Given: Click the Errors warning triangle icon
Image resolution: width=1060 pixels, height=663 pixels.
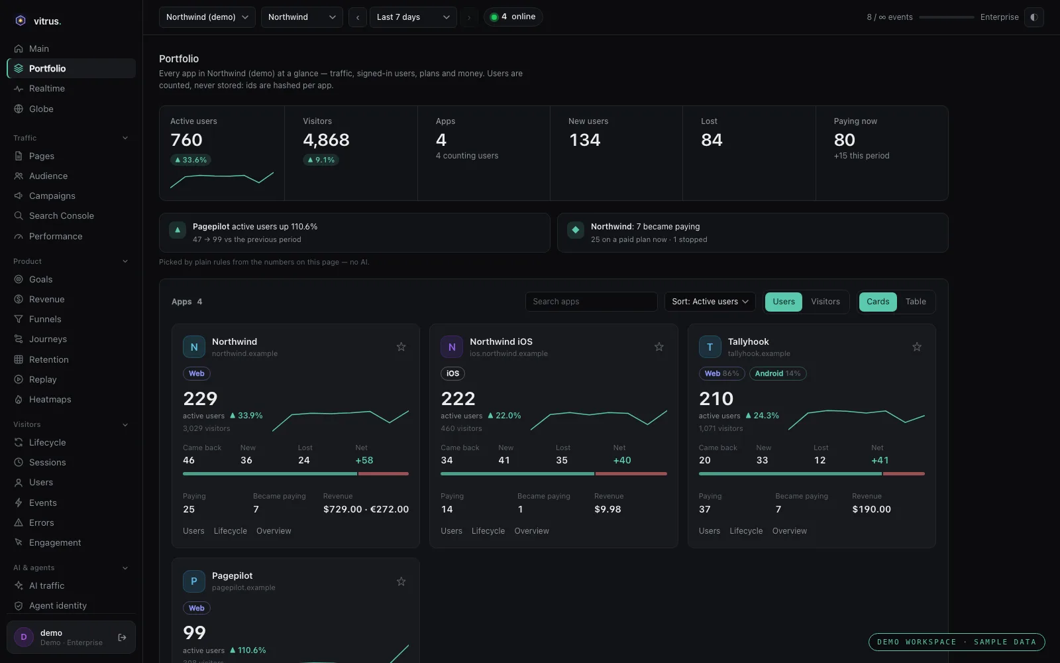Looking at the screenshot, I should pyautogui.click(x=19, y=522).
